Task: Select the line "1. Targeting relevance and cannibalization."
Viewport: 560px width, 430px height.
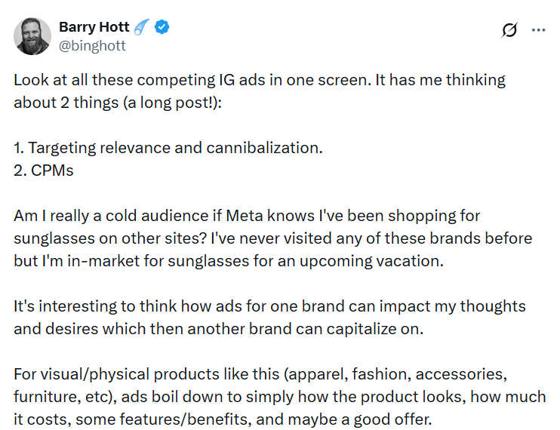Action: (x=168, y=148)
